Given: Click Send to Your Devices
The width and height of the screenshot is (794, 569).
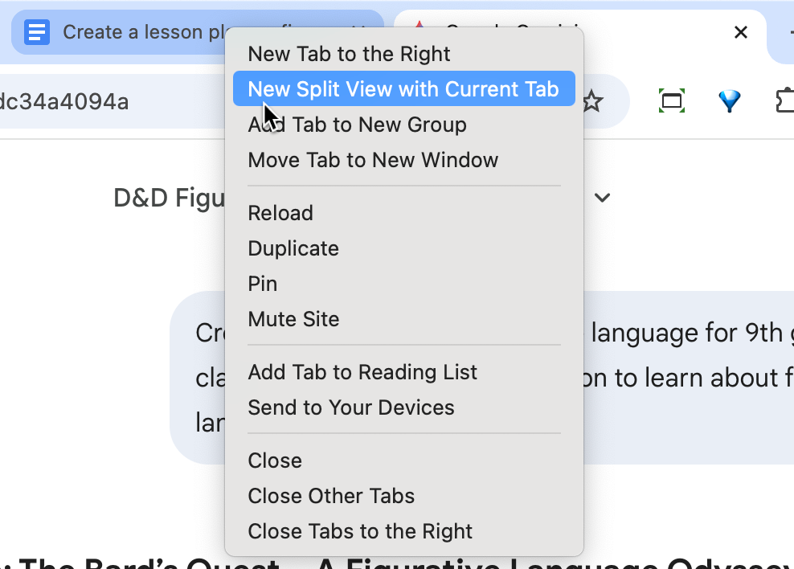Looking at the screenshot, I should click(351, 407).
